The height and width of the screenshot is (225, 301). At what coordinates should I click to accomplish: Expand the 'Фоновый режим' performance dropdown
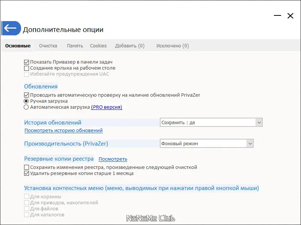[x=207, y=143]
